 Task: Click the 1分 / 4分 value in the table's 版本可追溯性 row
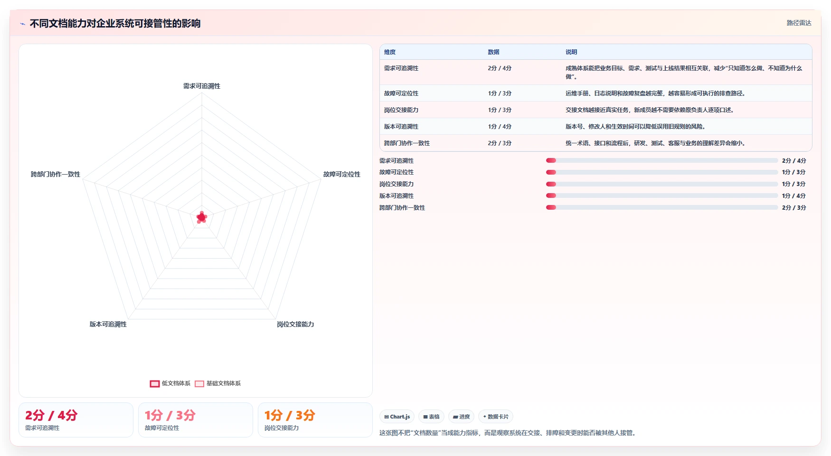point(500,127)
